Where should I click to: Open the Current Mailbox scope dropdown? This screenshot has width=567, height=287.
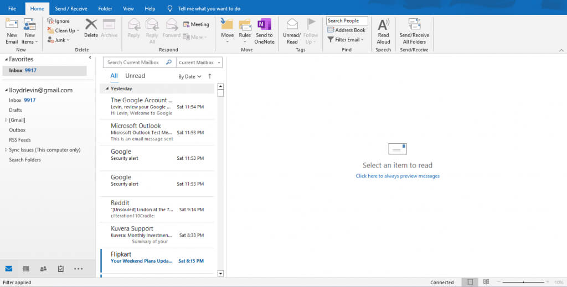(x=199, y=62)
